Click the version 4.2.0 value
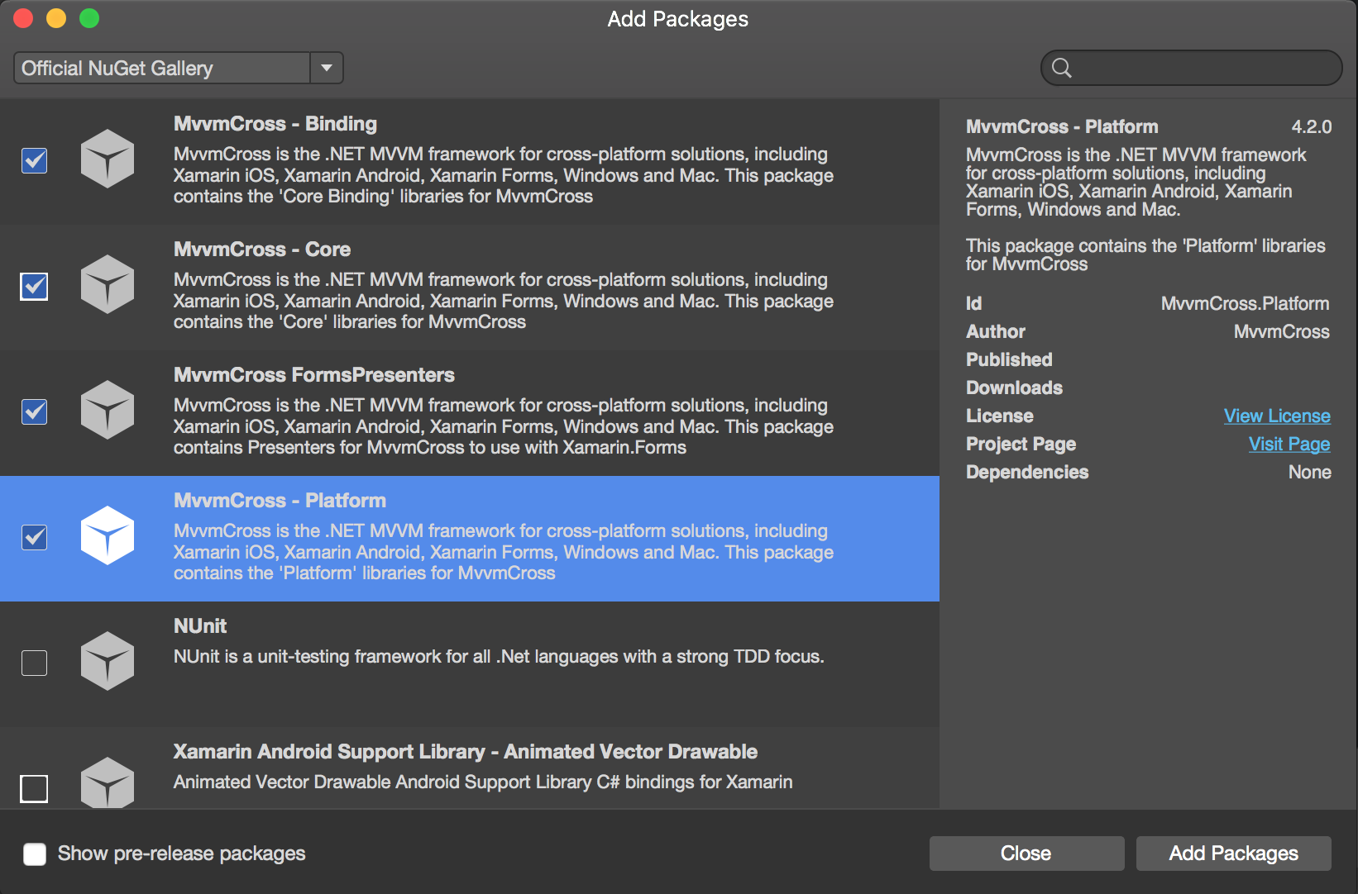1358x894 pixels. click(1312, 127)
